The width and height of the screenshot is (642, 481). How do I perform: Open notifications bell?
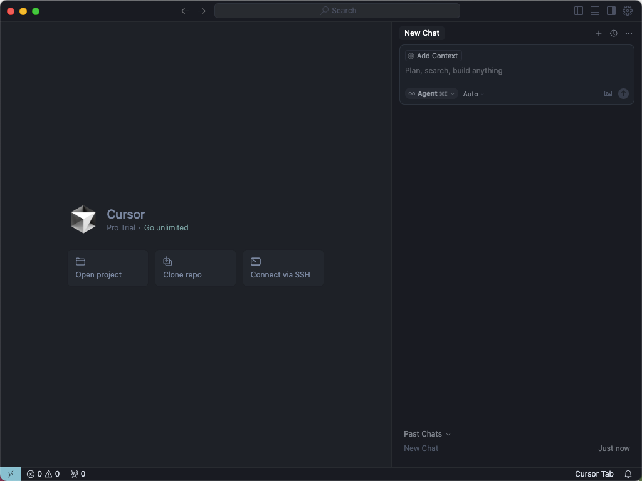(x=628, y=474)
